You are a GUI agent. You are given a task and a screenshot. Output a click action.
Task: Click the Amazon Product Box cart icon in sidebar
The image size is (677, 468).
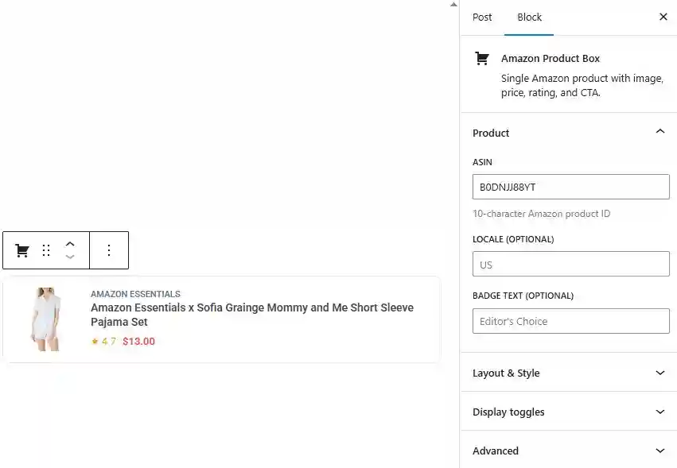pyautogui.click(x=481, y=57)
